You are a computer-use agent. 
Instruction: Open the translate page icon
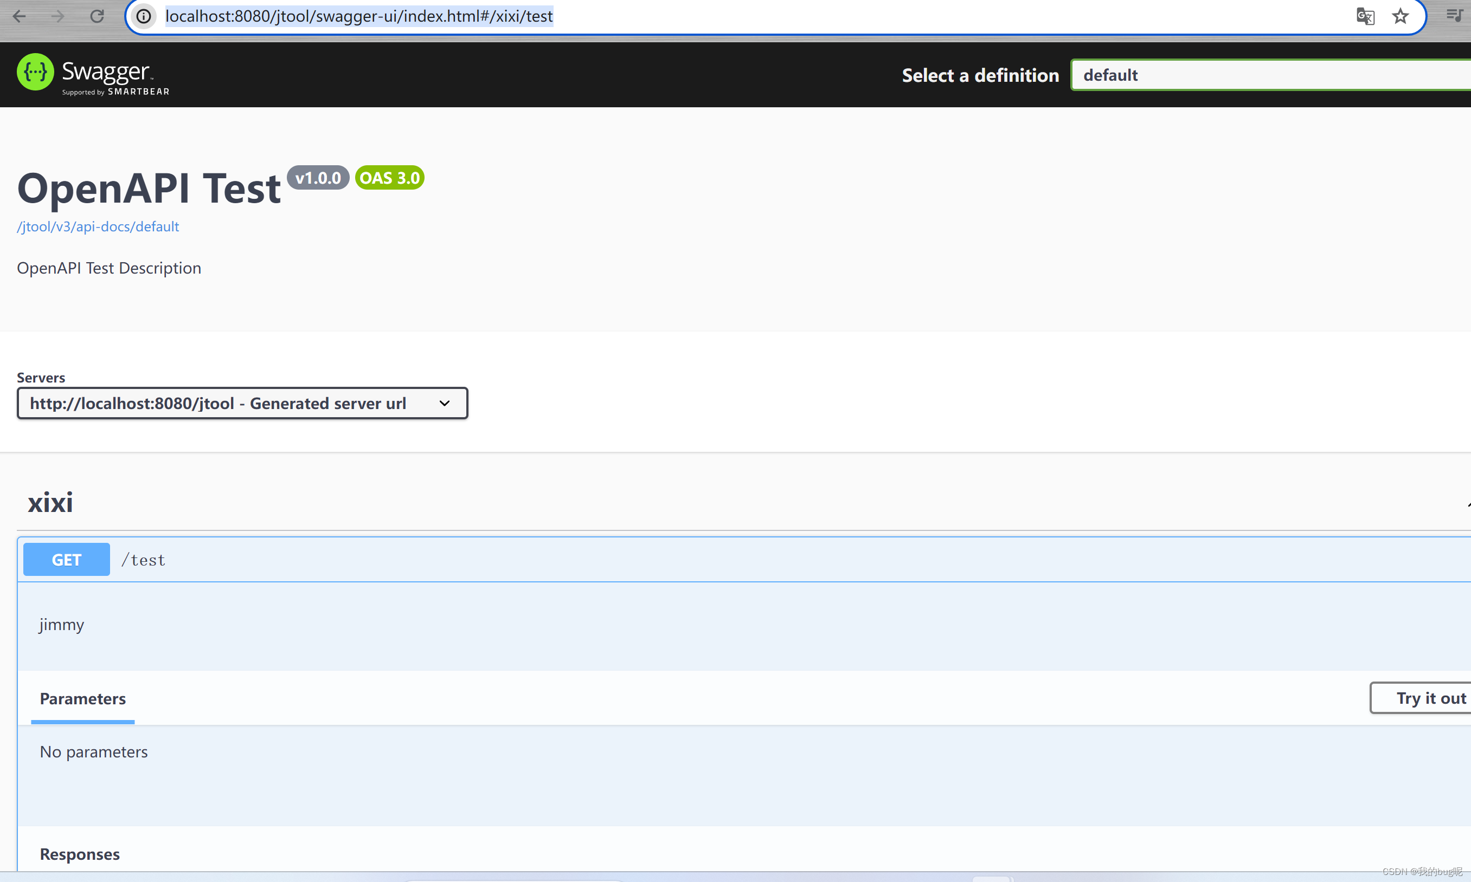1365,16
